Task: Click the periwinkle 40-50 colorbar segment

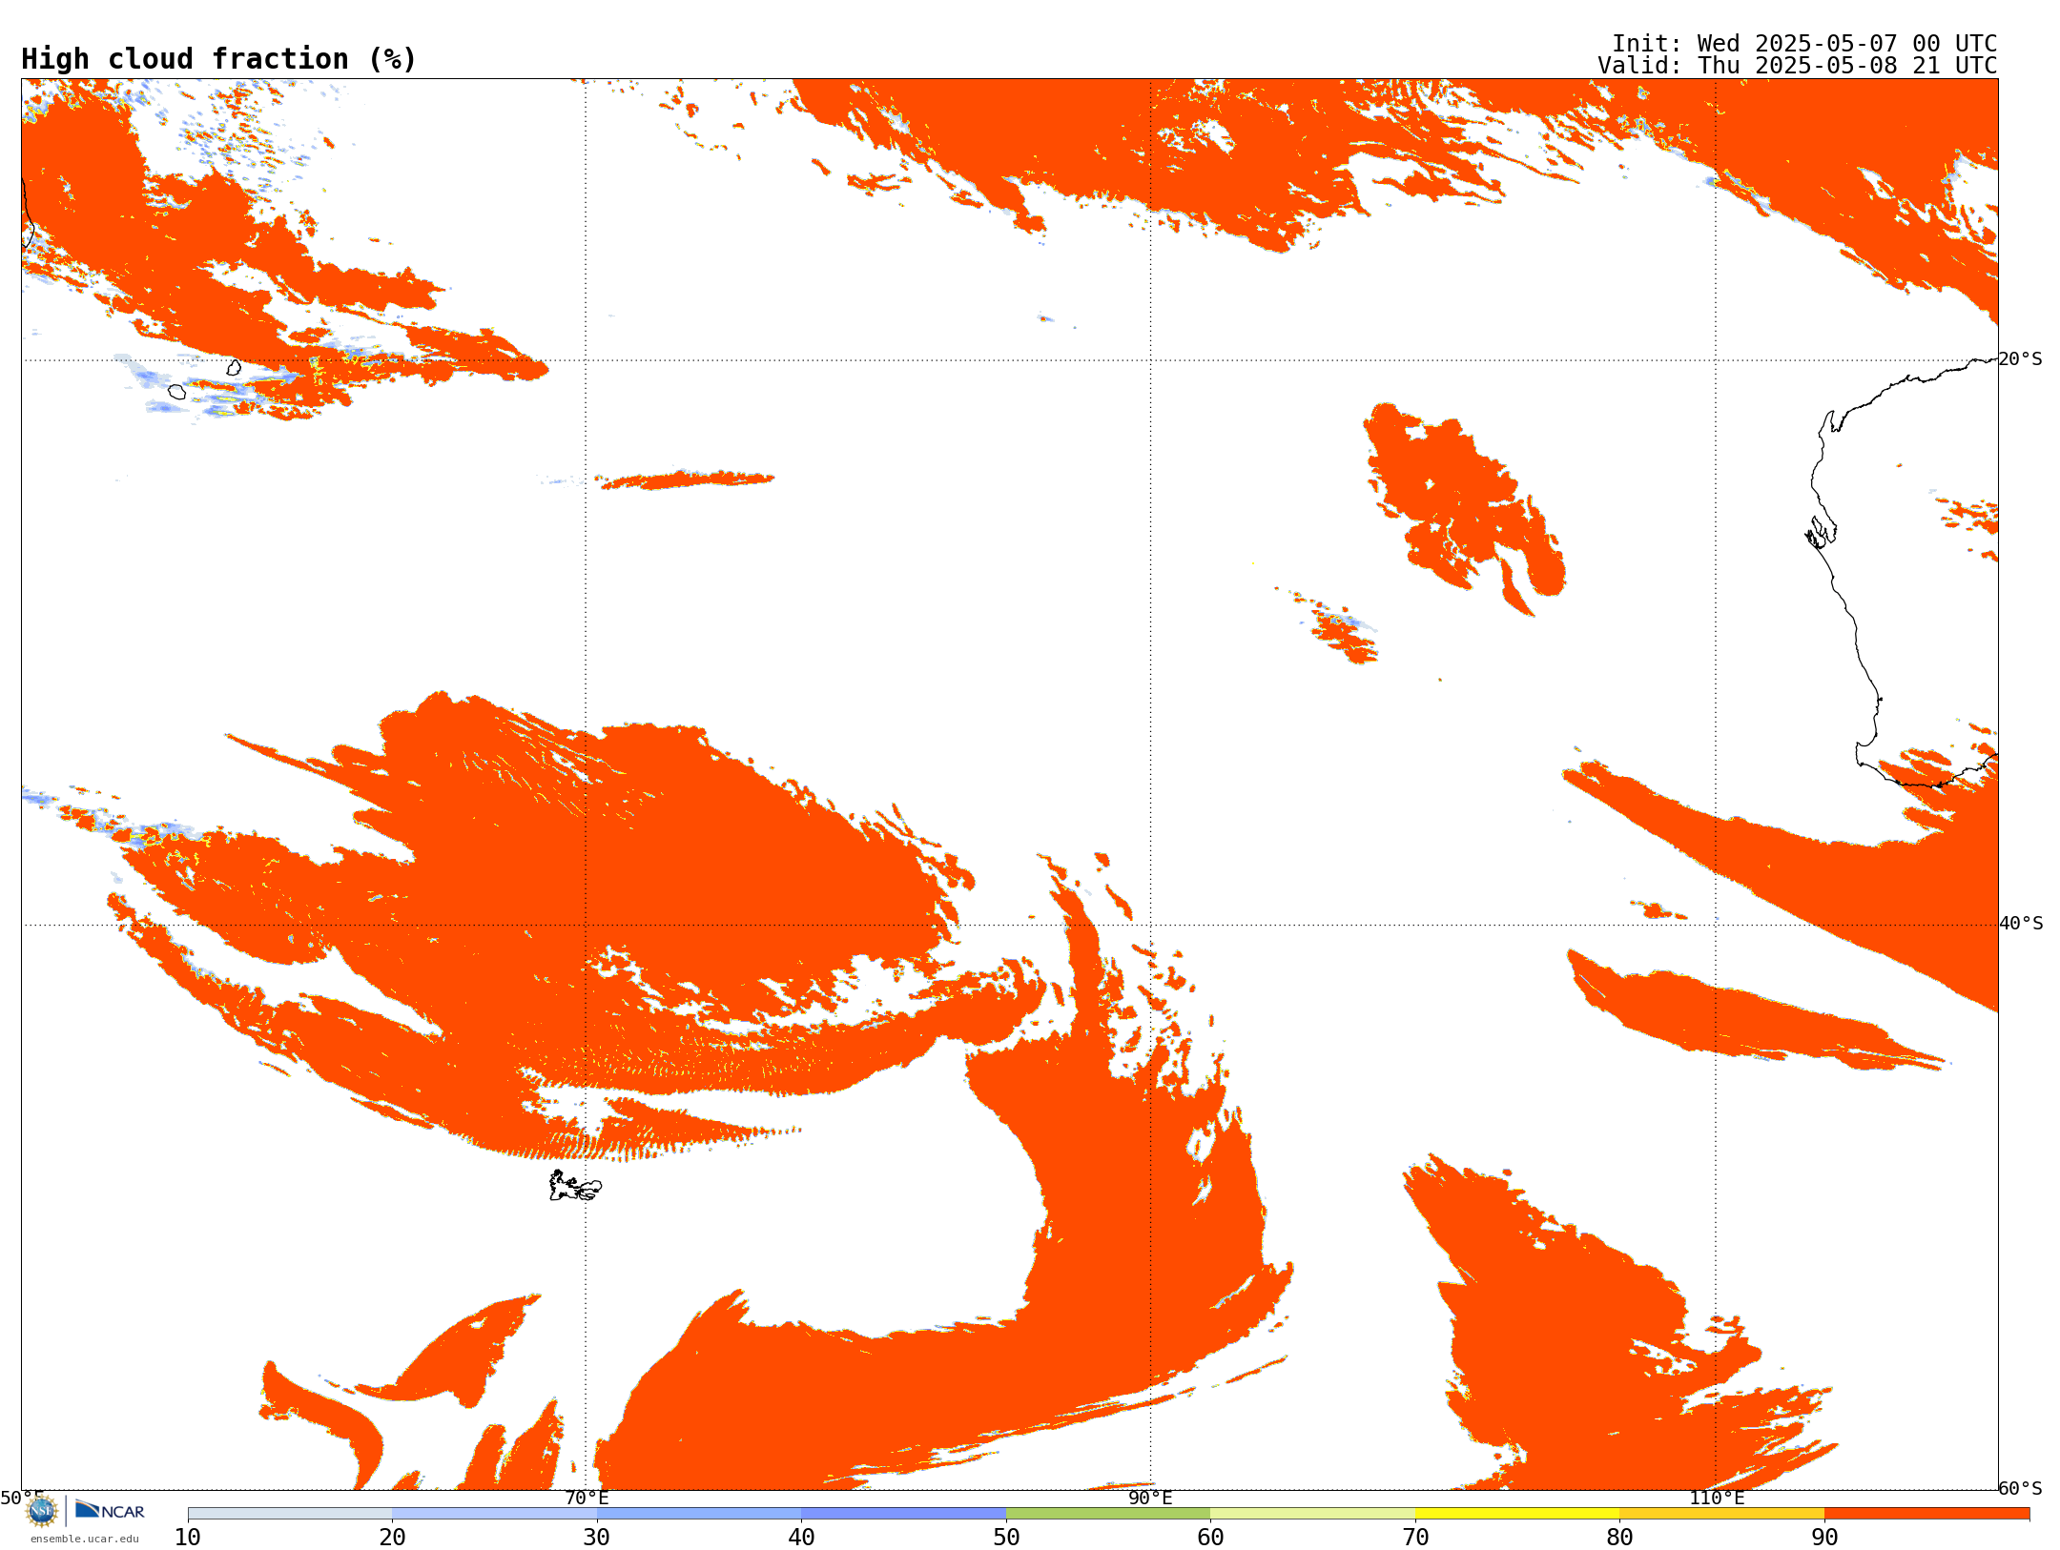Action: pyautogui.click(x=903, y=1514)
